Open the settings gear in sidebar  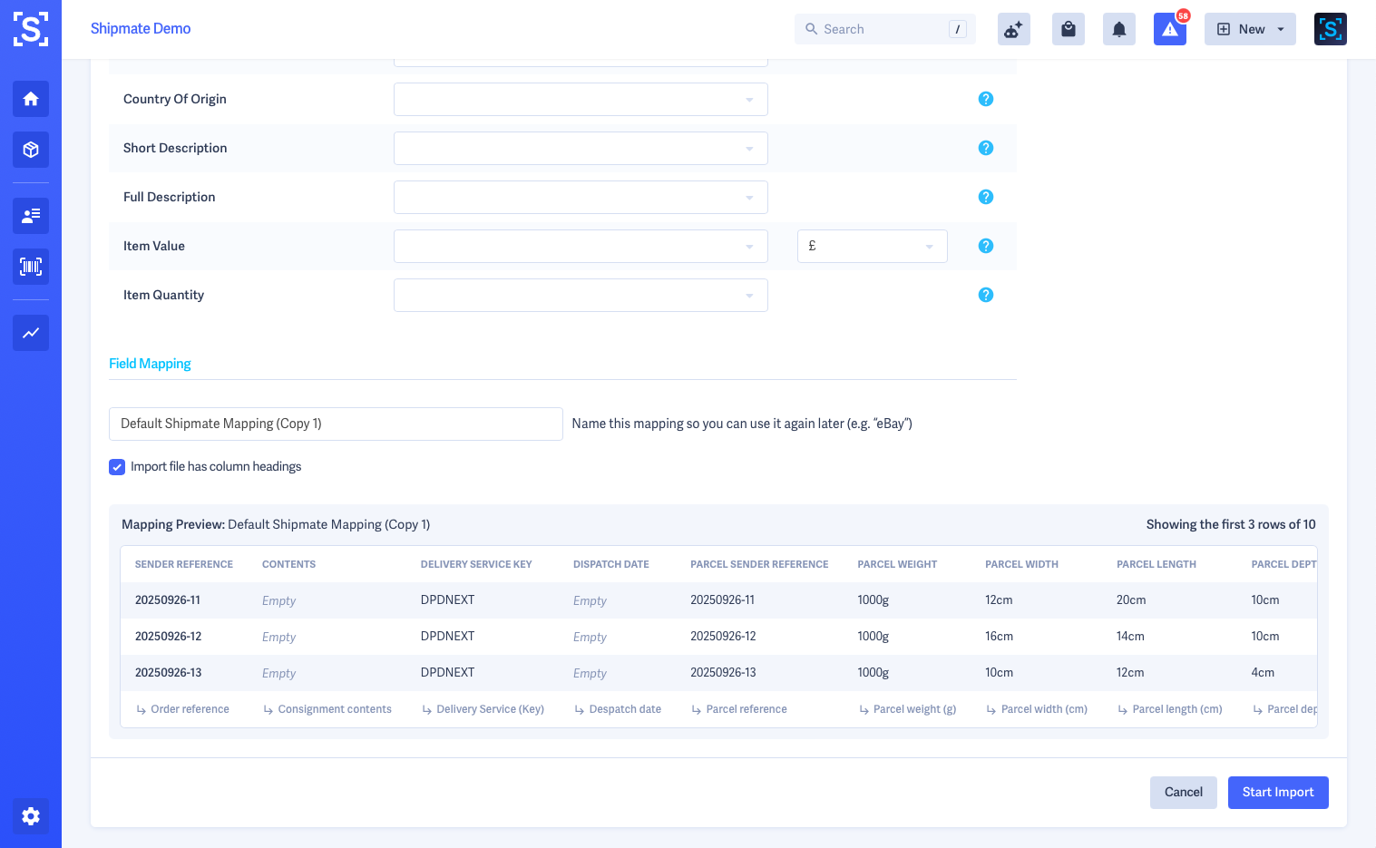click(31, 816)
